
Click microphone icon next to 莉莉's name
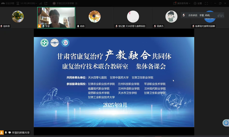[x=78, y=26]
